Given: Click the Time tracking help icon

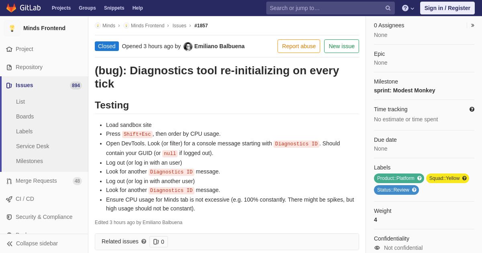Looking at the screenshot, I should [x=472, y=109].
